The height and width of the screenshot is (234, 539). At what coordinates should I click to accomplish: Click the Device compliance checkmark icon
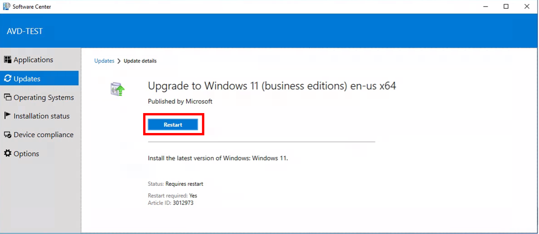click(x=7, y=135)
